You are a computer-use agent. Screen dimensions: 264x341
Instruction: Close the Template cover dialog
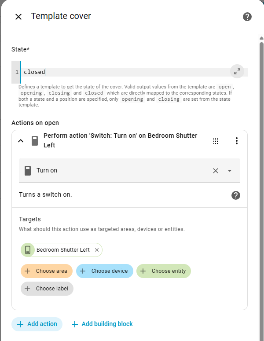tap(18, 17)
